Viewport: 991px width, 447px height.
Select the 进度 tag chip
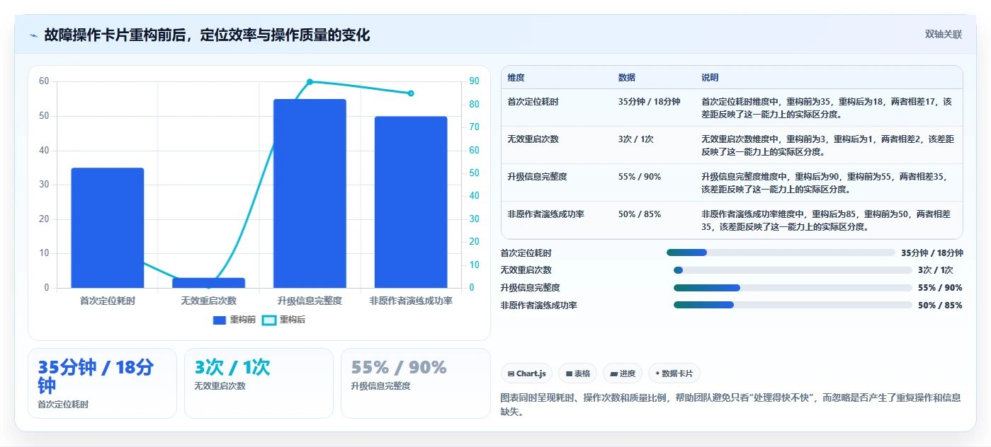coord(623,373)
